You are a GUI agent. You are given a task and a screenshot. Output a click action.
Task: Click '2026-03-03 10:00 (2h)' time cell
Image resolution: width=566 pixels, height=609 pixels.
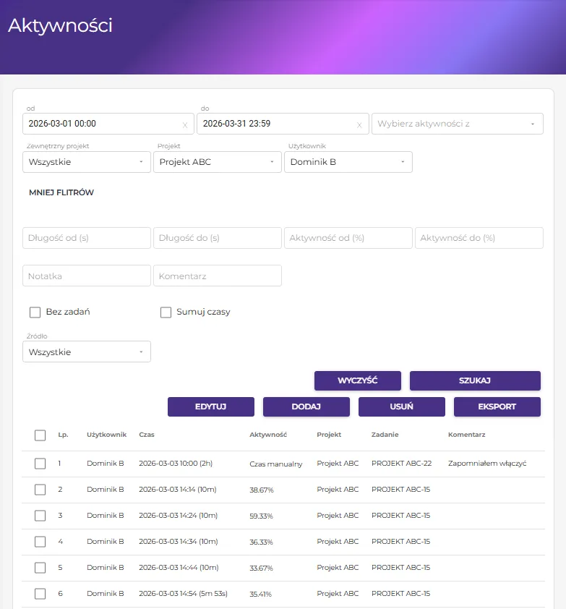176,464
